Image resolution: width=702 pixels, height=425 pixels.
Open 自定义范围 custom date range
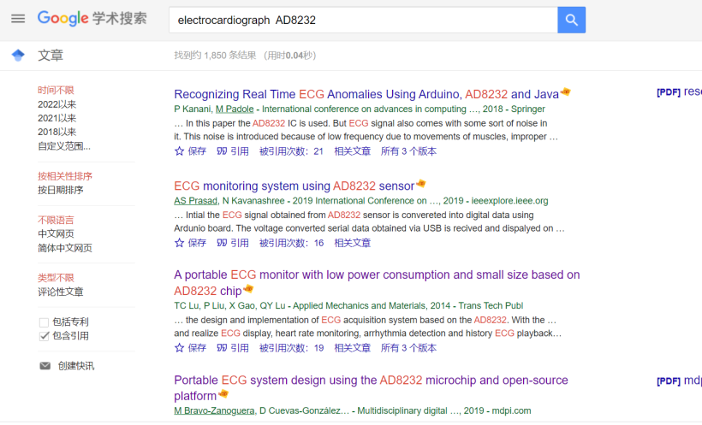coord(64,146)
